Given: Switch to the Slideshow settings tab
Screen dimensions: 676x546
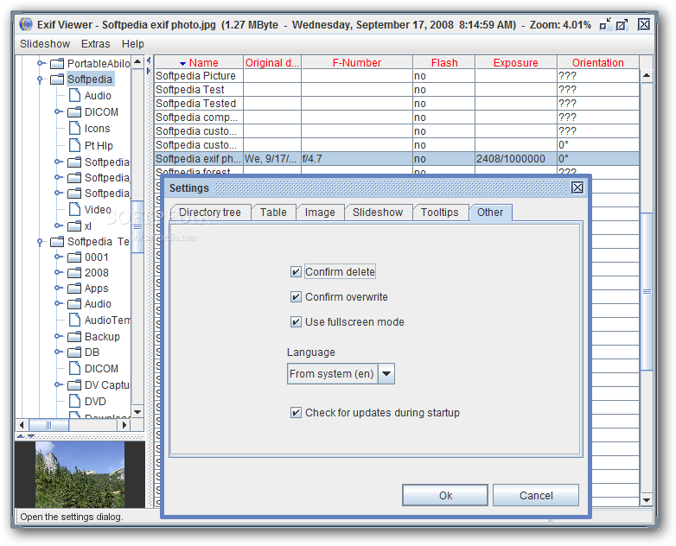Looking at the screenshot, I should (378, 213).
